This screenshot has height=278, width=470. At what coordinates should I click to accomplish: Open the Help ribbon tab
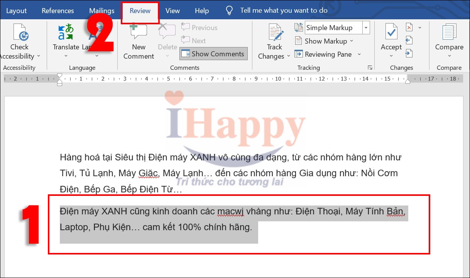pos(202,11)
